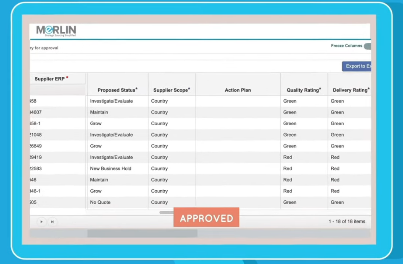Viewport: 403px width, 264px height.
Task: Click the Export to Excel button
Action: pyautogui.click(x=357, y=66)
